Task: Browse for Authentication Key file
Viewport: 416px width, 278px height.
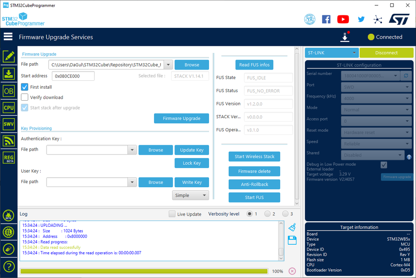Action: tap(155, 150)
